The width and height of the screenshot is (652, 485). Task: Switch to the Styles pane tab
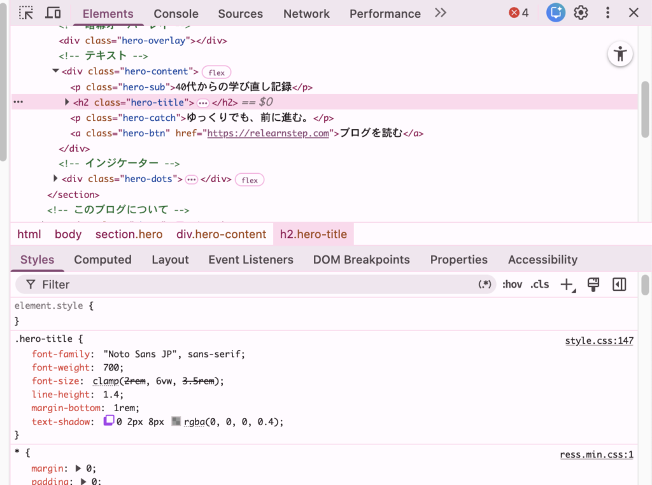[x=38, y=260]
